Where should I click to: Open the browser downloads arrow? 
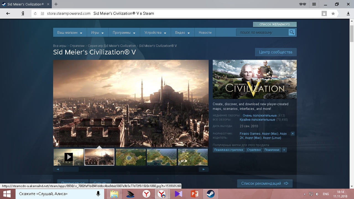[x=348, y=13]
